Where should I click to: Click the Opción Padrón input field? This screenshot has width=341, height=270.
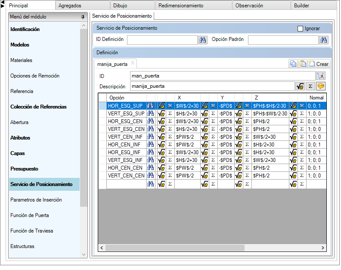(x=283, y=40)
